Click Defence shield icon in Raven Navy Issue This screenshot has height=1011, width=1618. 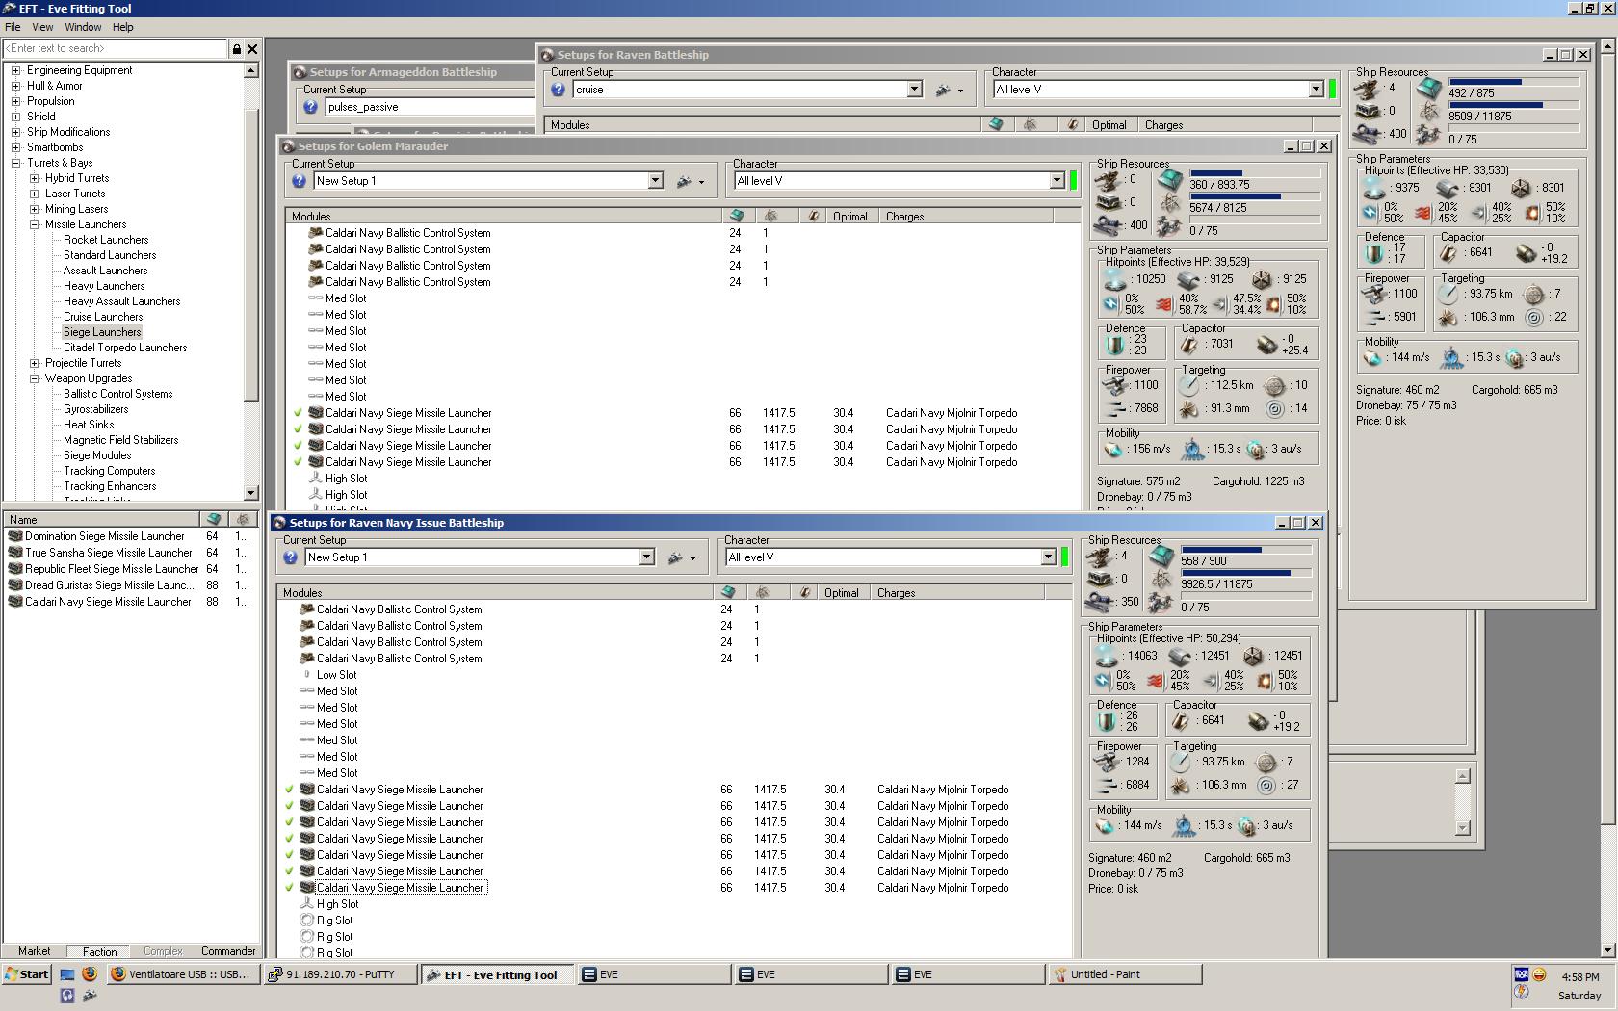[1108, 721]
